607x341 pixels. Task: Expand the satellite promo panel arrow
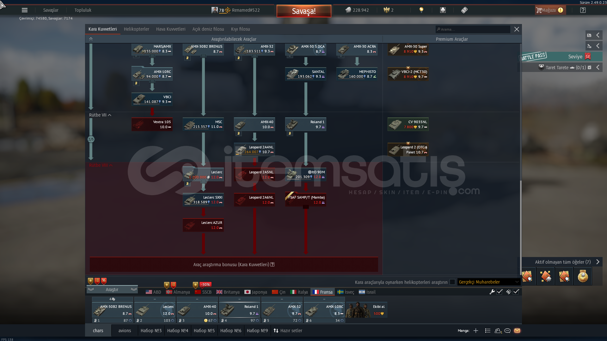click(x=598, y=46)
